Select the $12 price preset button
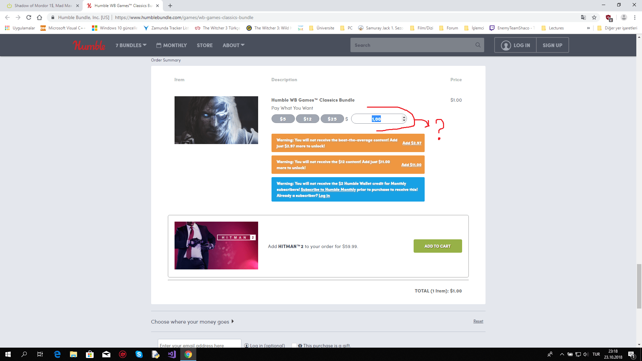The image size is (642, 361). tap(307, 119)
